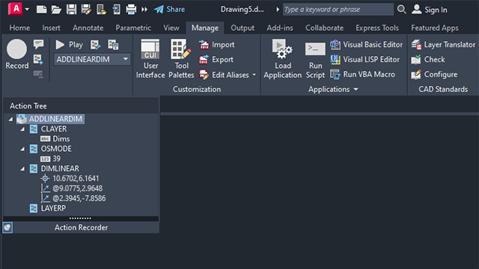Click the Insert Base Point icon
The height and width of the screenshot is (269, 479).
tap(38, 60)
